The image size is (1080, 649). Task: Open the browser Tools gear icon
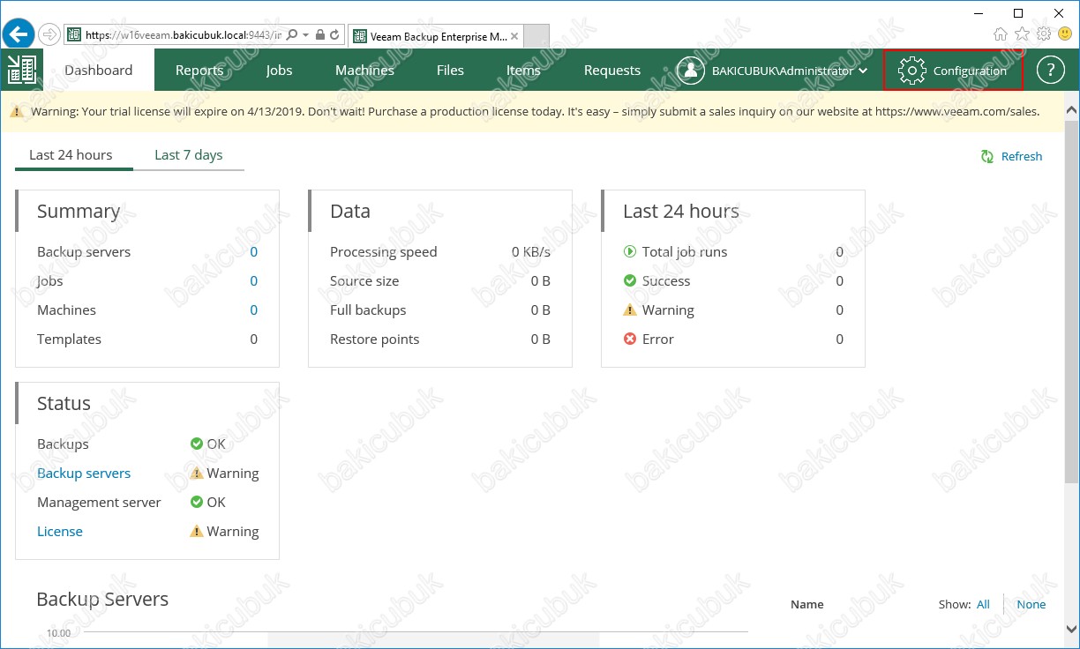pos(1044,34)
